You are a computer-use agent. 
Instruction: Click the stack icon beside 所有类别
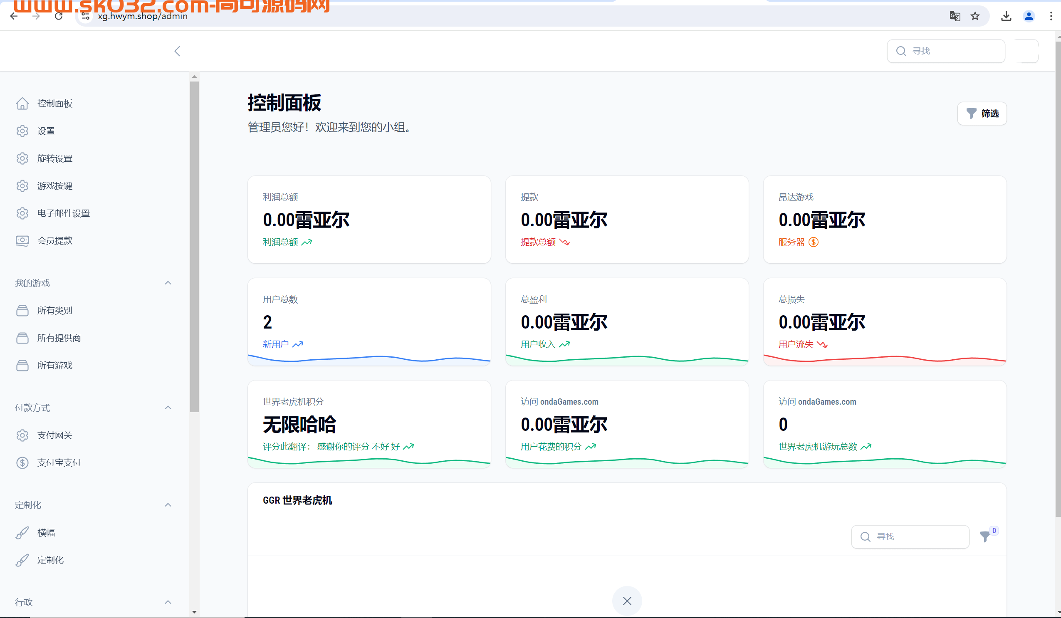click(x=22, y=311)
